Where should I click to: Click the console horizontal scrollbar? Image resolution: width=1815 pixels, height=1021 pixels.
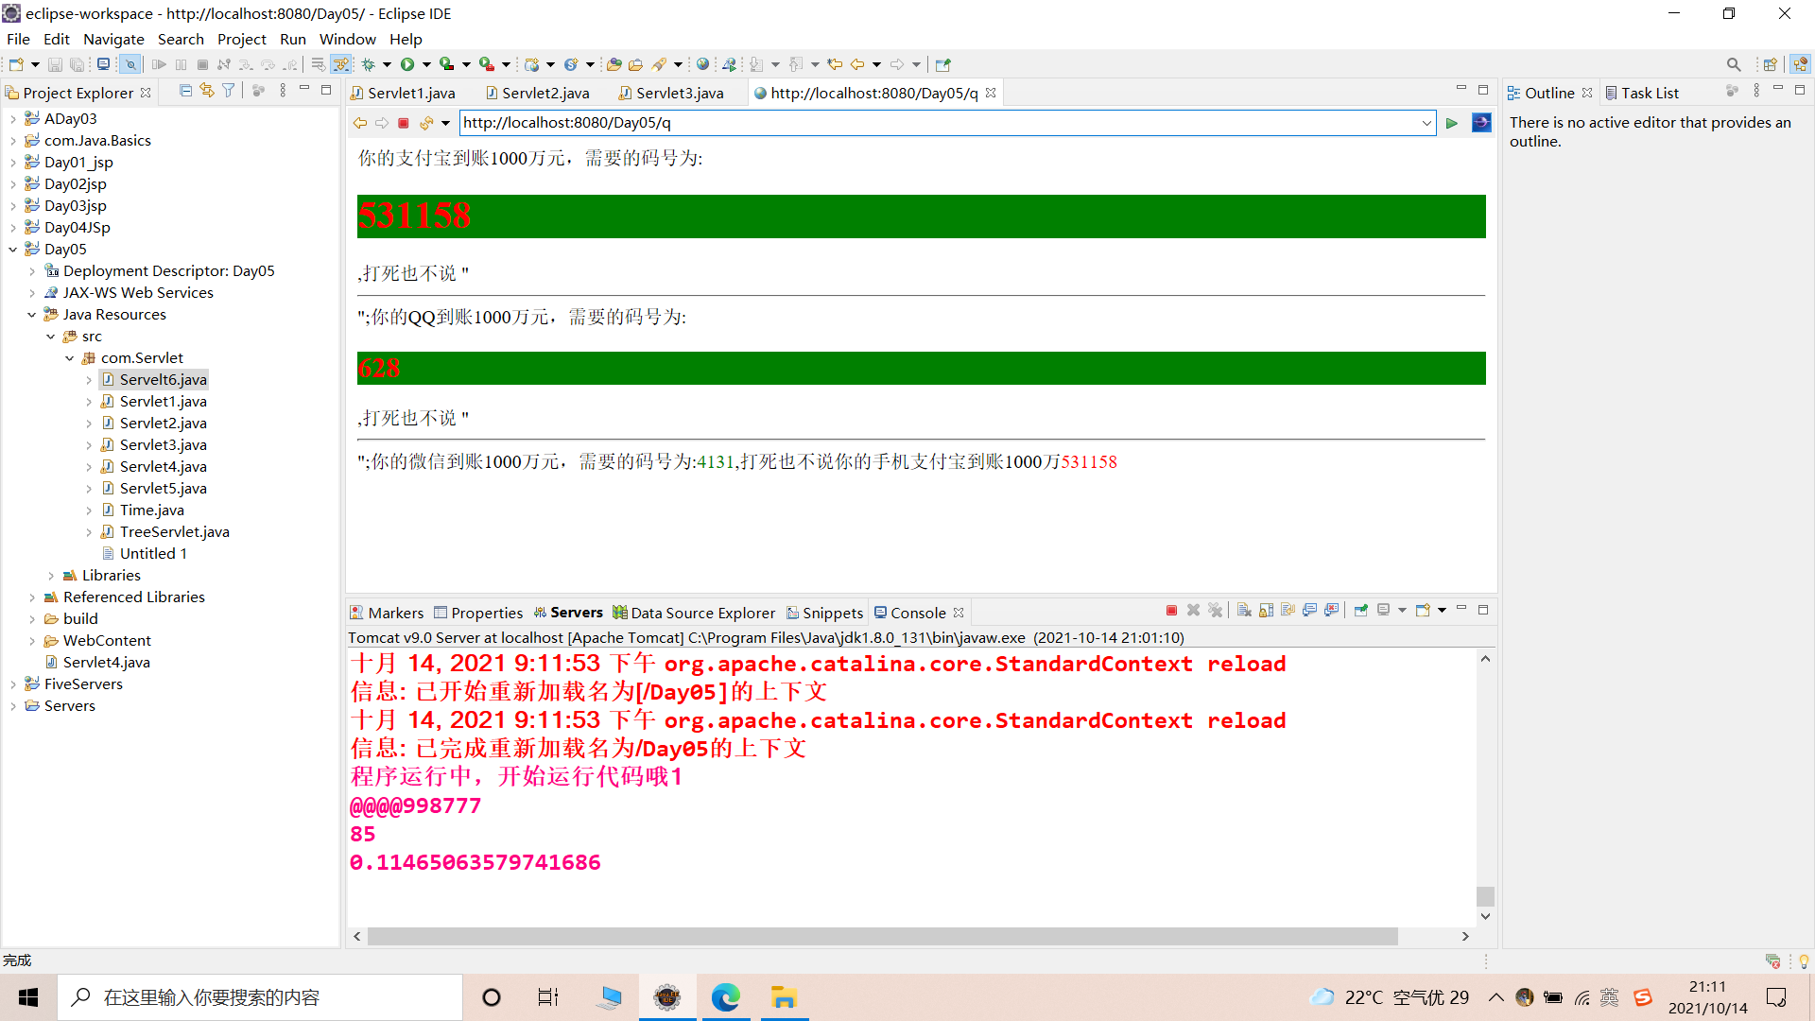[881, 936]
